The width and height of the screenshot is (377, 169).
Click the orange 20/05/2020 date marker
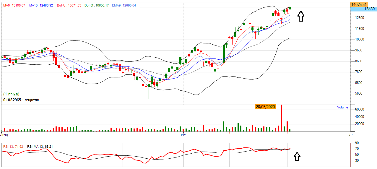point(266,107)
